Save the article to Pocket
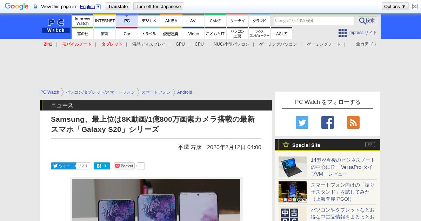The image size is (421, 221). [x=124, y=166]
